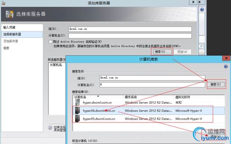Click the server icon next to hyper04.dwcml.com.cn

(x=77, y=111)
